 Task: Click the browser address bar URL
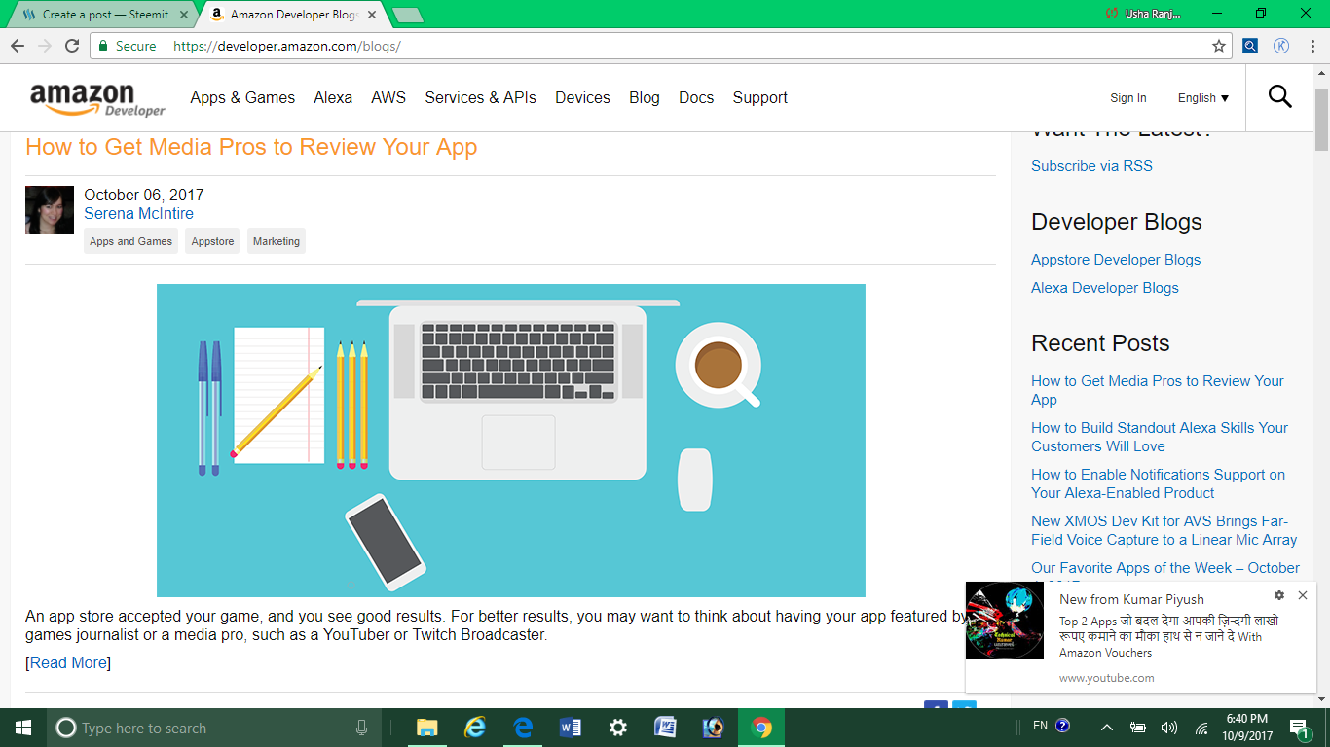[287, 46]
